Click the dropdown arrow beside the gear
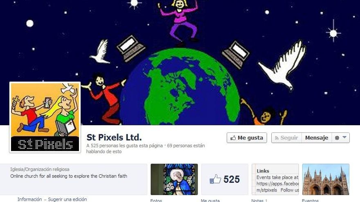The height and width of the screenshot is (202, 360). click(344, 138)
